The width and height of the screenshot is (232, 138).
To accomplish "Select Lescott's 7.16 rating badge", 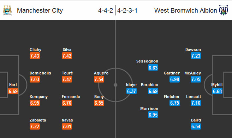I will (196, 103).
